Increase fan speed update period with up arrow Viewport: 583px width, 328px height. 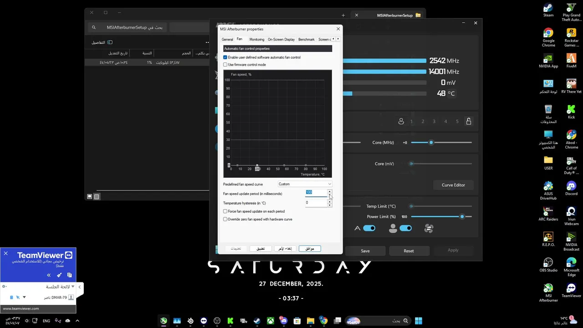click(330, 191)
